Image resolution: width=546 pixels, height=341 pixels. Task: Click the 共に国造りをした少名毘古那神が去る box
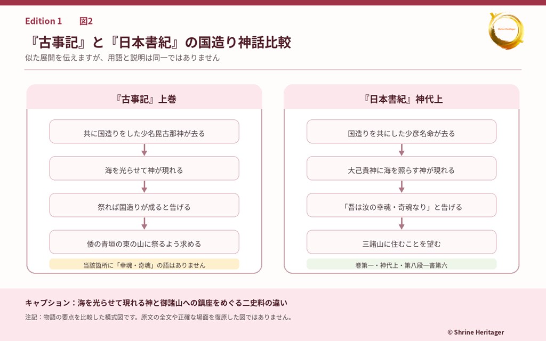click(144, 132)
